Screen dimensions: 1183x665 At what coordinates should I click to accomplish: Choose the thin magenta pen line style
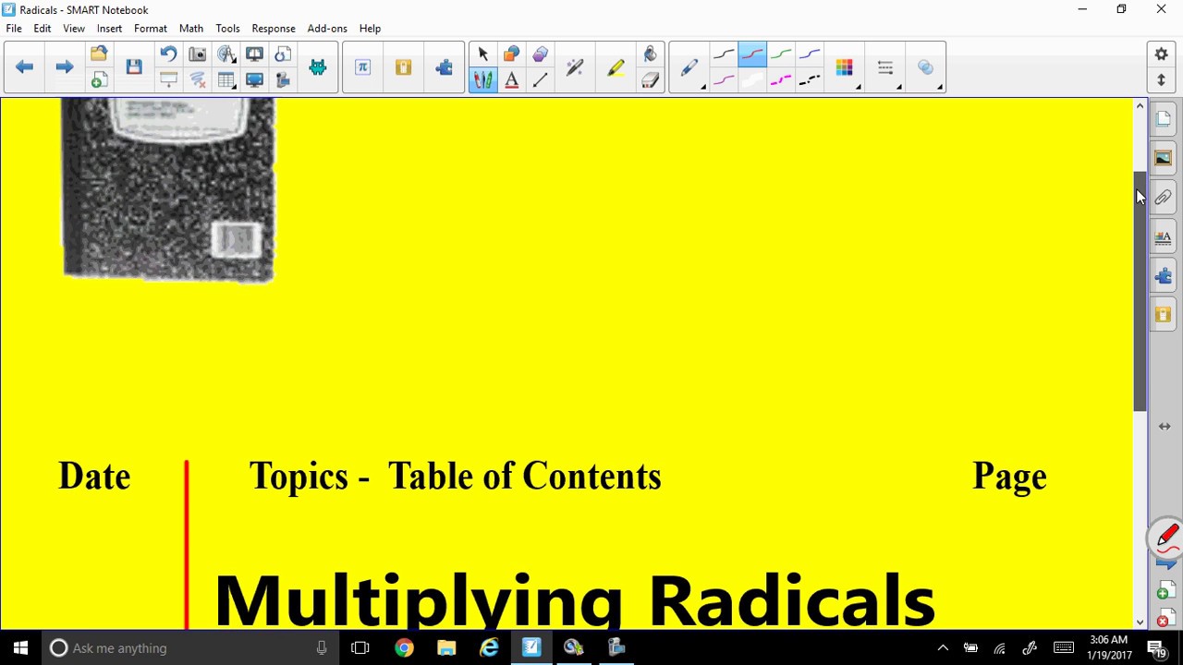(x=724, y=80)
